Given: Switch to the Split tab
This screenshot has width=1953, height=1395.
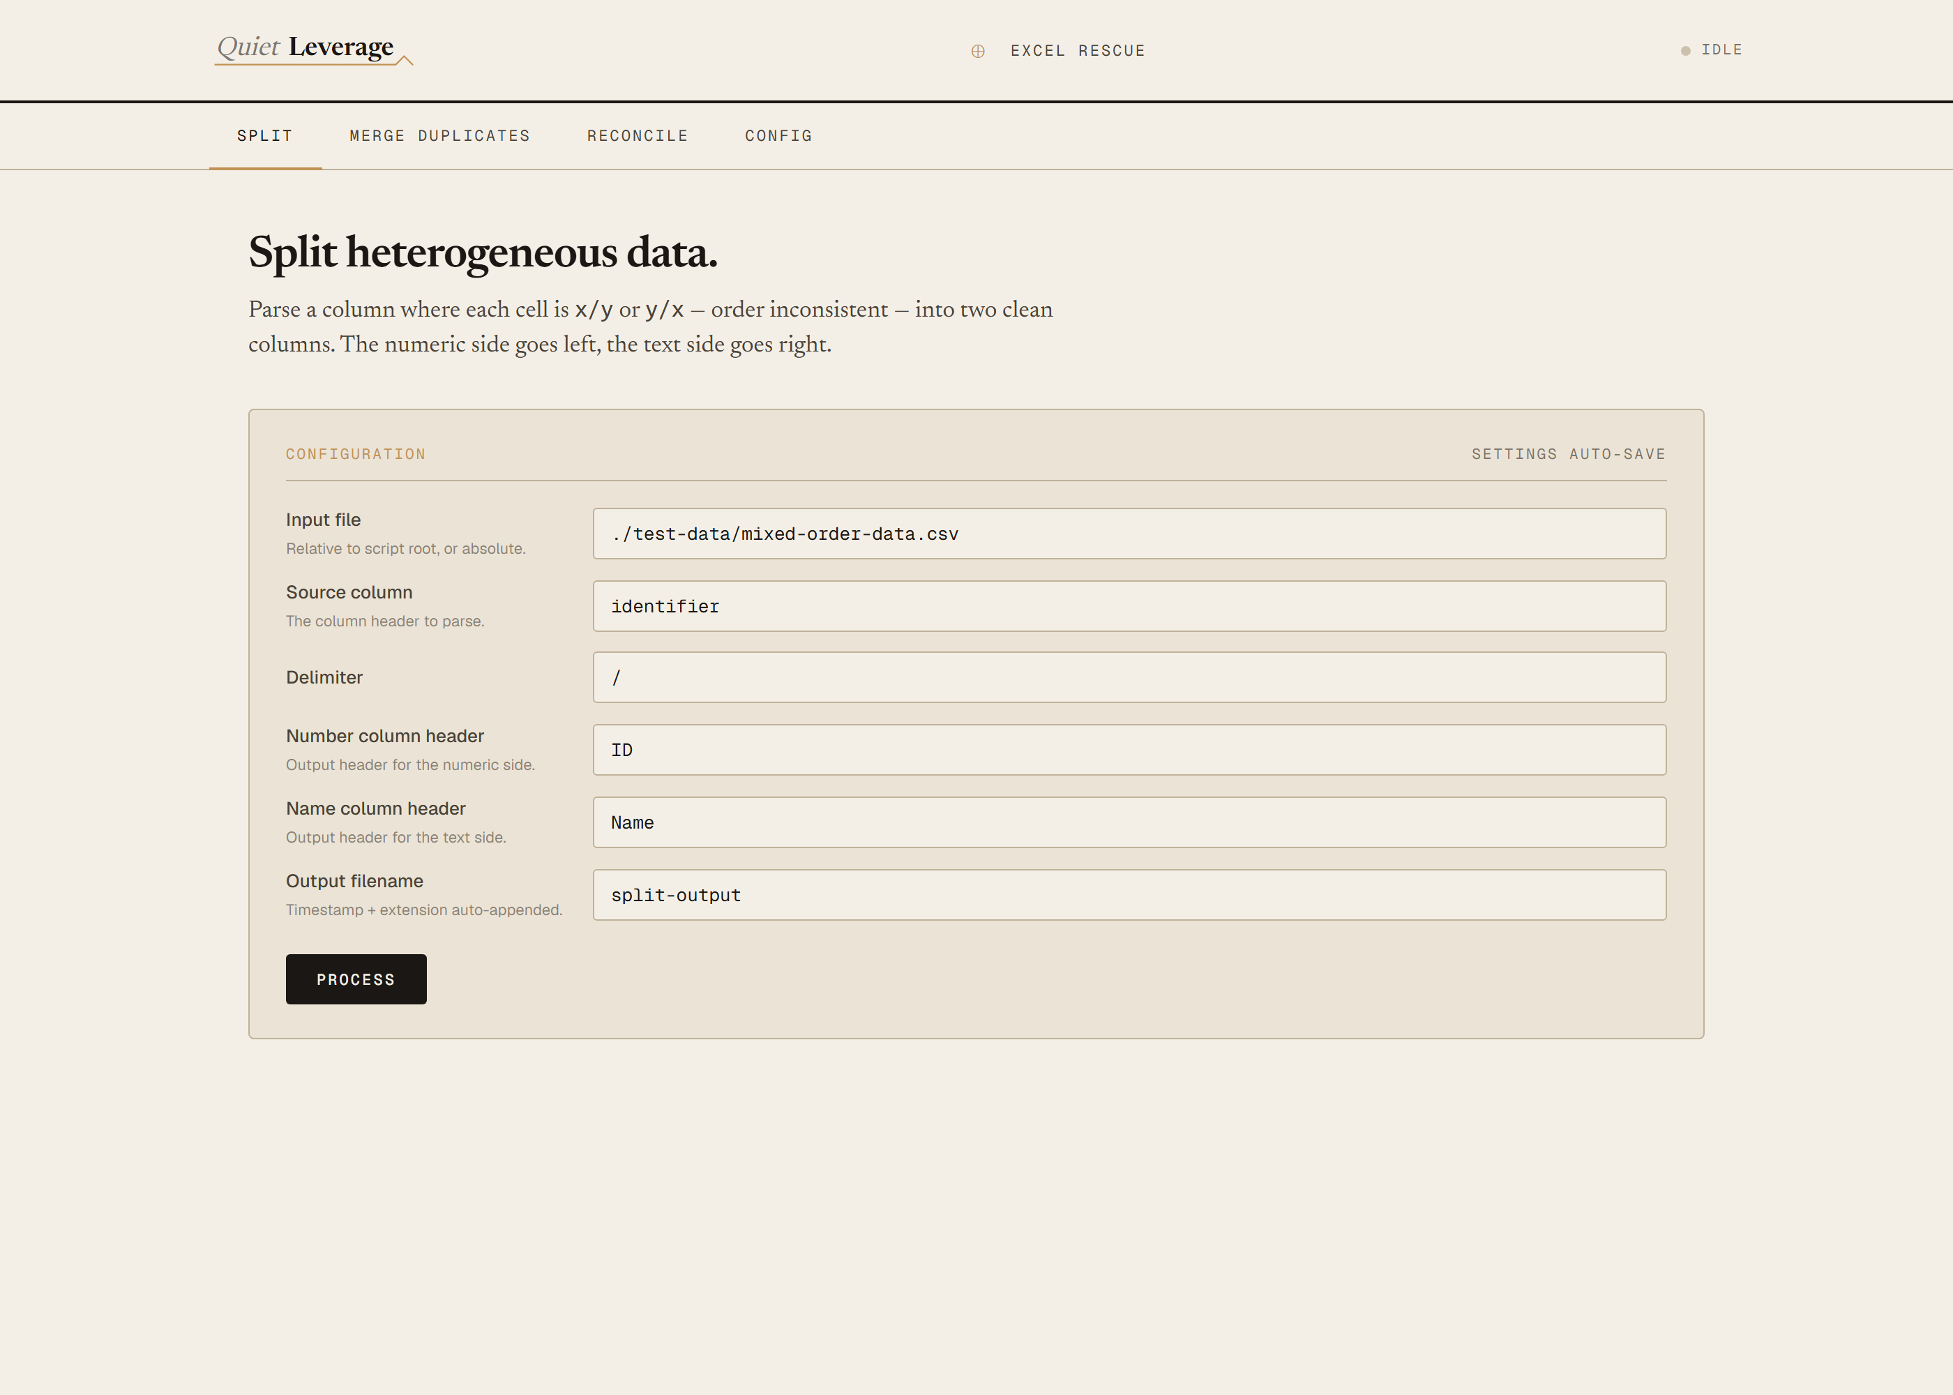Looking at the screenshot, I should 265,136.
